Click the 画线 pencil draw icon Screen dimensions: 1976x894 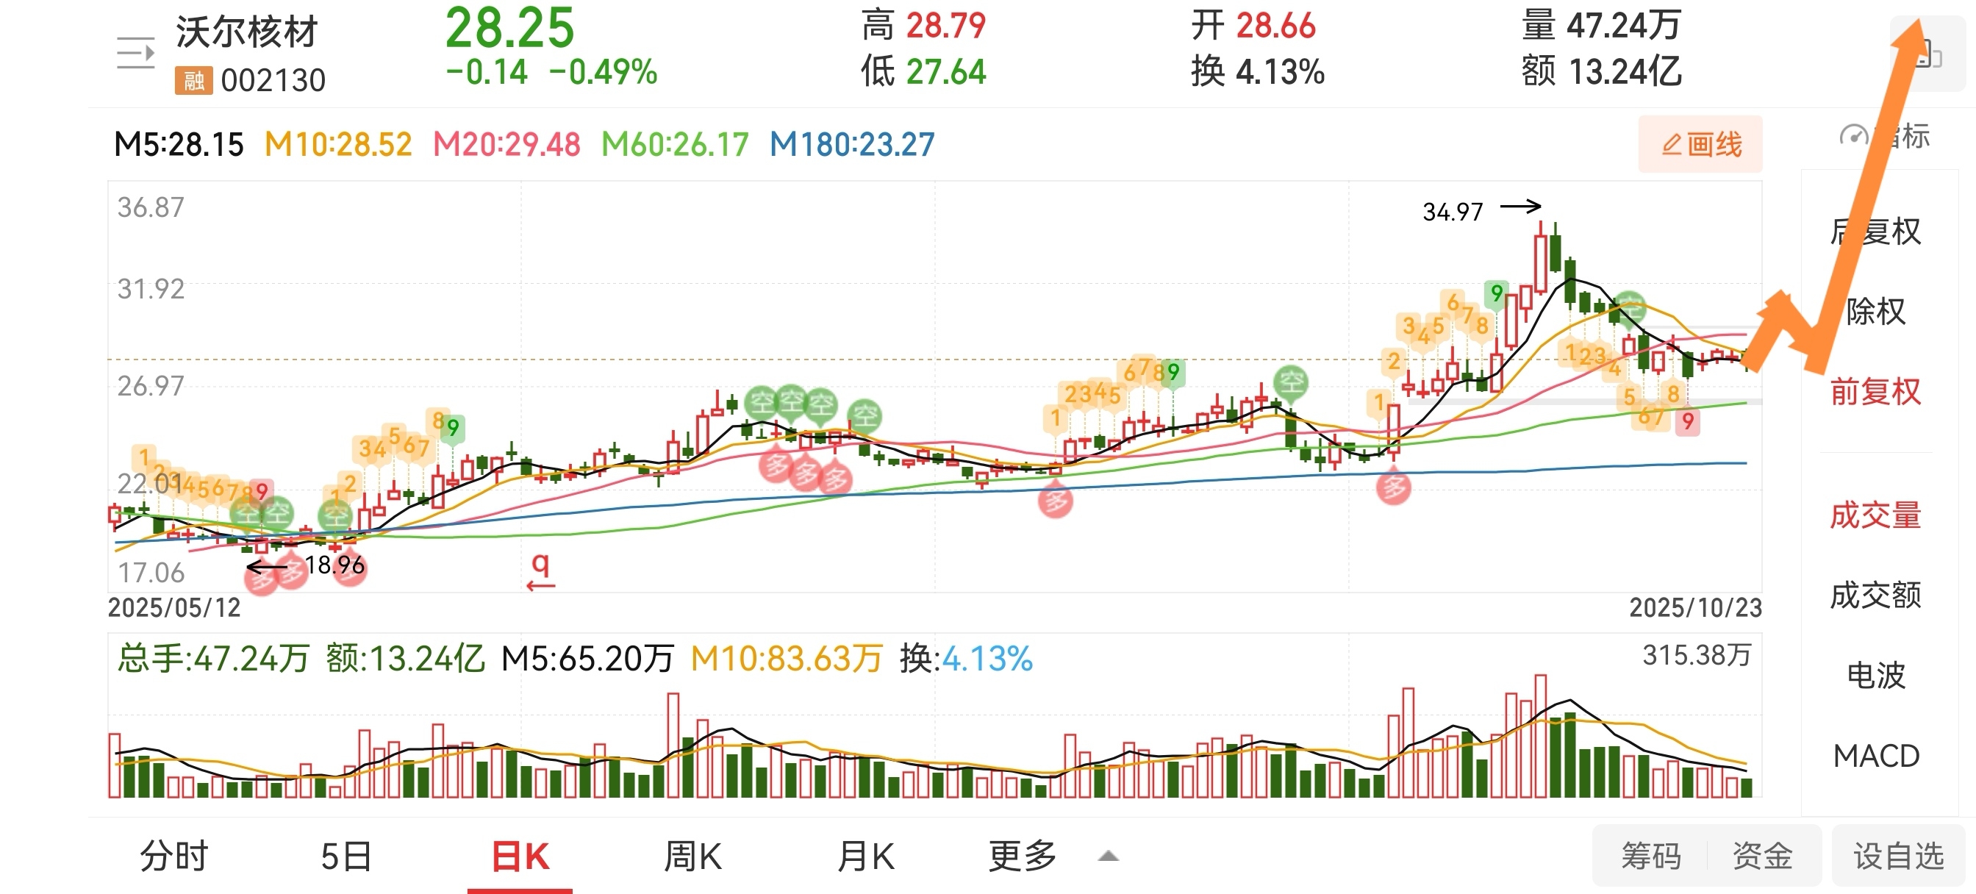coord(1672,144)
